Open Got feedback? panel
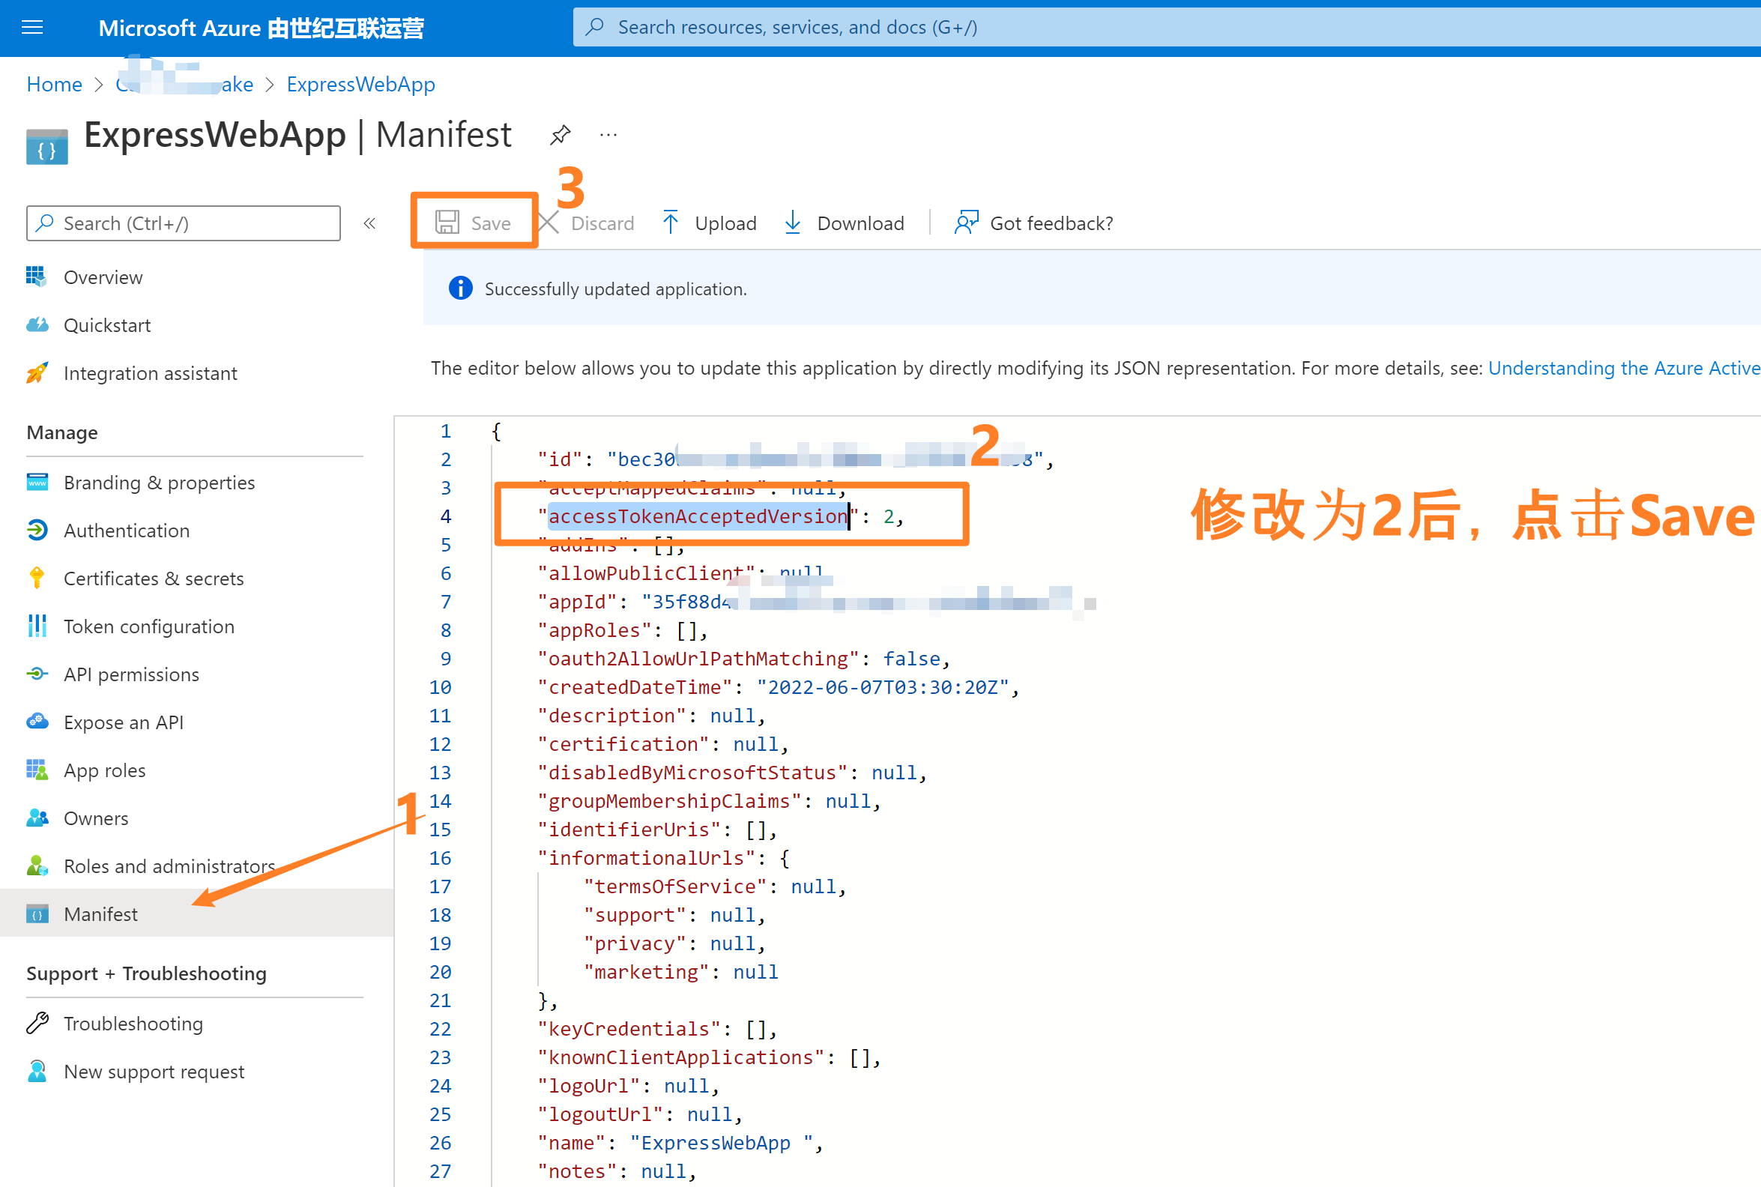The image size is (1761, 1187). (1034, 223)
